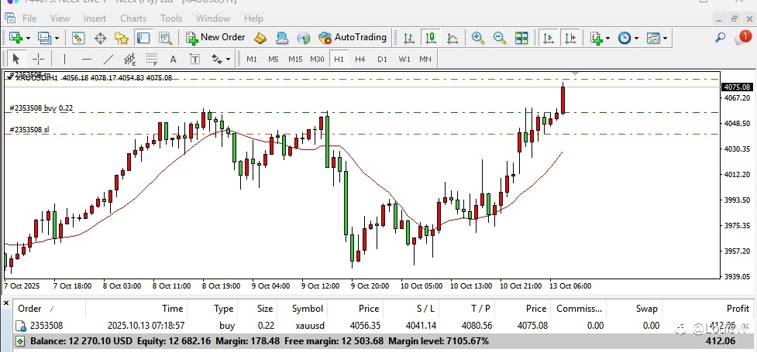757x352 pixels.
Task: Expand the Periods dropdown arrow
Action: click(x=636, y=38)
